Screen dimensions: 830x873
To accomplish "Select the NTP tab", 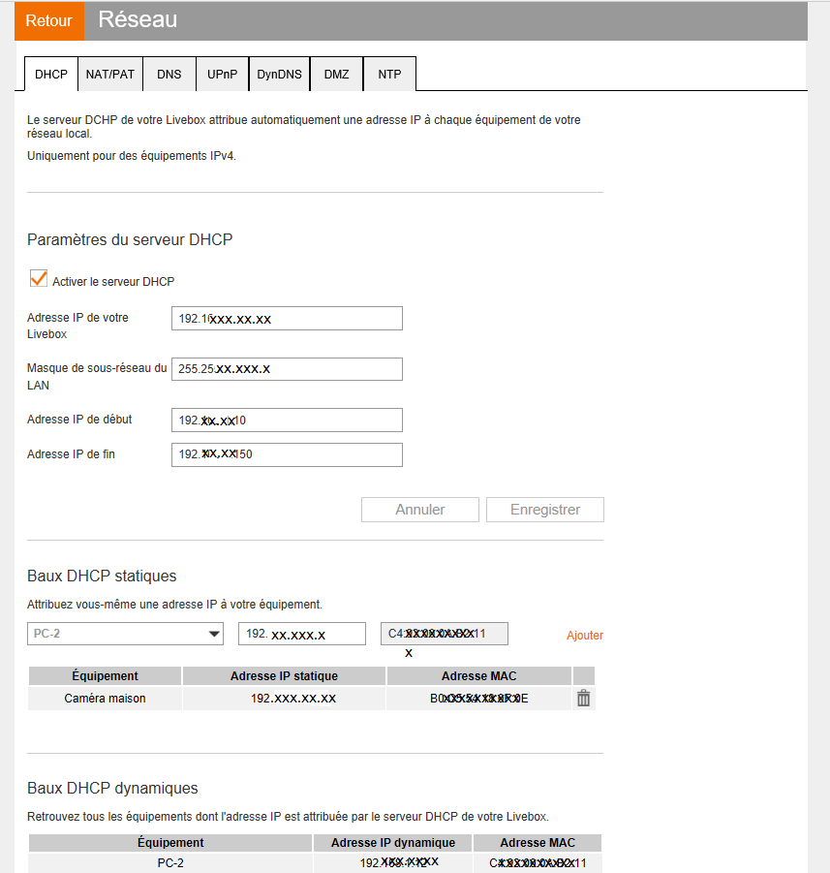I will [x=389, y=74].
